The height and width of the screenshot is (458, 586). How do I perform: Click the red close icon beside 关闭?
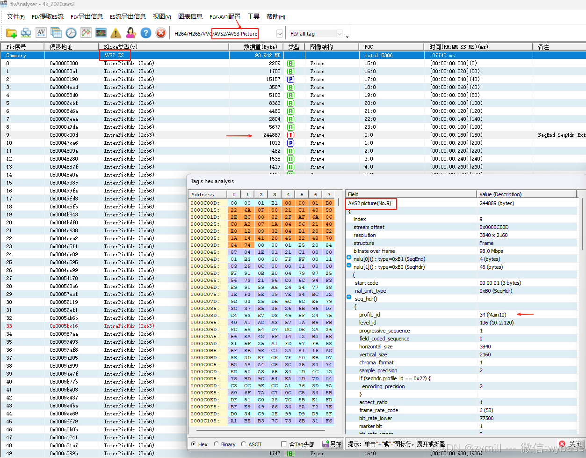[x=562, y=444]
